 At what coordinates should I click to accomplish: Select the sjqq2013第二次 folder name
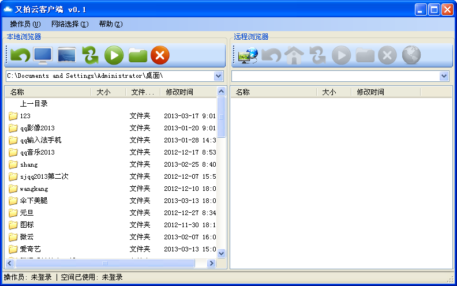coord(44,176)
